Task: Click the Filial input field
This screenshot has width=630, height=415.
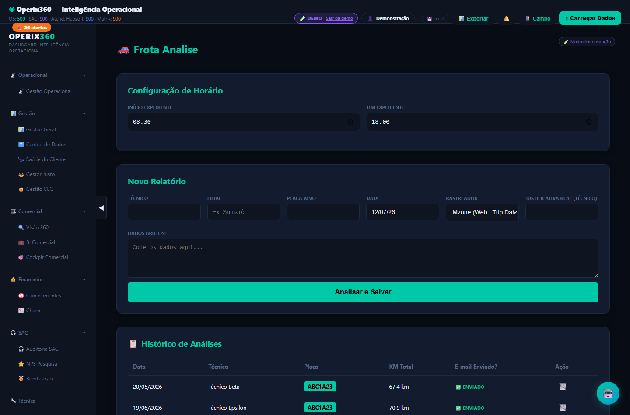Action: click(x=244, y=212)
